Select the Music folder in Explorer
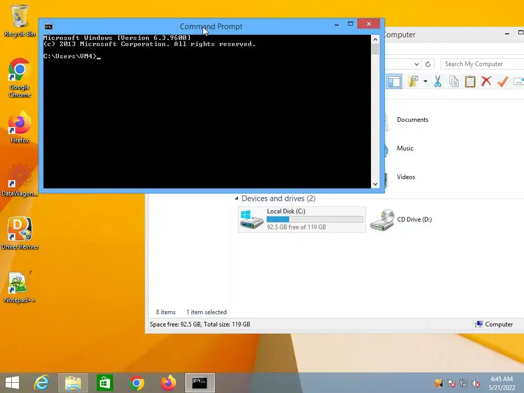Screen dimensions: 524x393 coord(405,148)
